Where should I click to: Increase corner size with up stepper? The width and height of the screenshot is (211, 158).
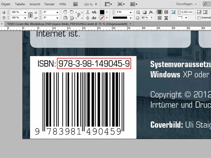[179, 11]
